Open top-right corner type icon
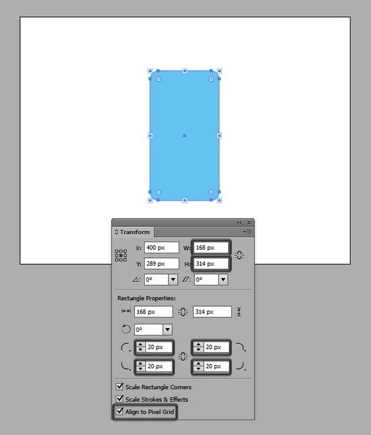This screenshot has width=371, height=435. pos(241,348)
